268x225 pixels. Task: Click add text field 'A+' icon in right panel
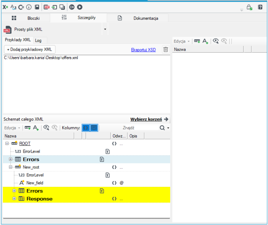[x=205, y=41]
